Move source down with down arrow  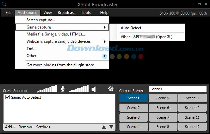coord(111,127)
